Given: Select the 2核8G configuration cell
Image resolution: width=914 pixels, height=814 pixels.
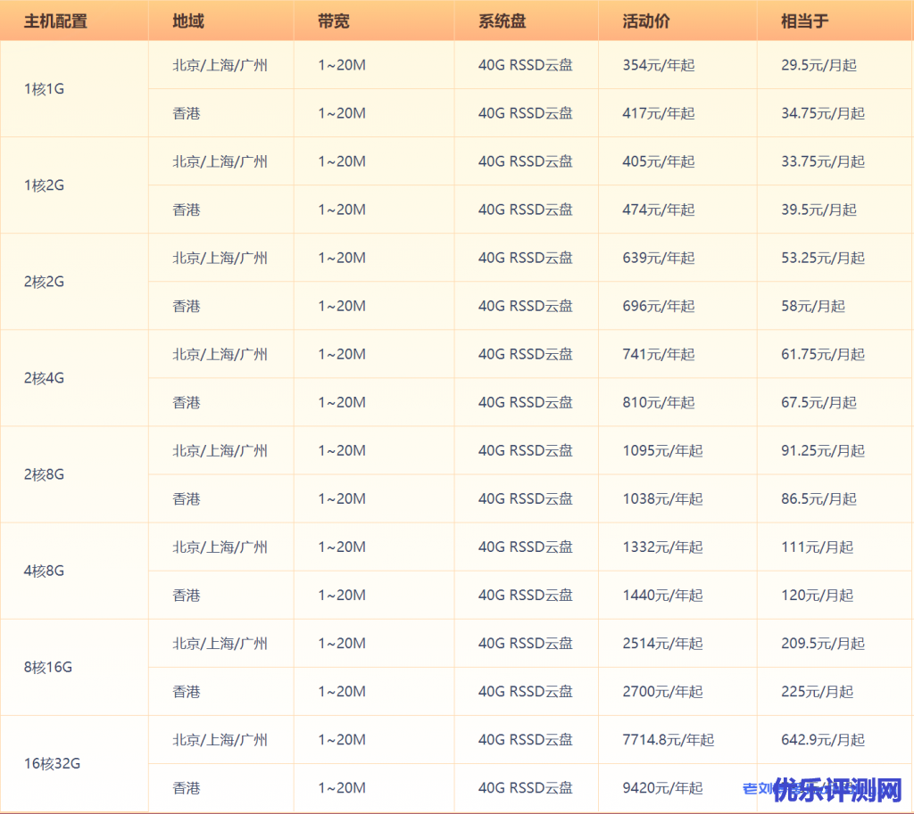Looking at the screenshot, I should pos(44,474).
